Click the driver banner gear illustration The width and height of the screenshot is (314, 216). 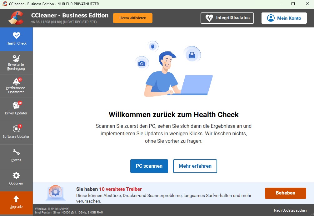pos(56,193)
